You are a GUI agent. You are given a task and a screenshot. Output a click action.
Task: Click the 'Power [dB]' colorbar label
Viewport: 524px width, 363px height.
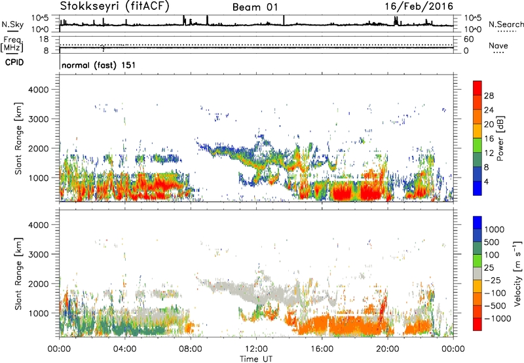(x=500, y=138)
